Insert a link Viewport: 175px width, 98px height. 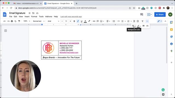click(94, 21)
